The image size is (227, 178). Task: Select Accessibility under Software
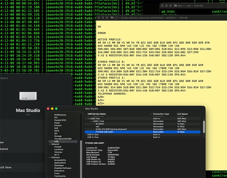pos(60,160)
